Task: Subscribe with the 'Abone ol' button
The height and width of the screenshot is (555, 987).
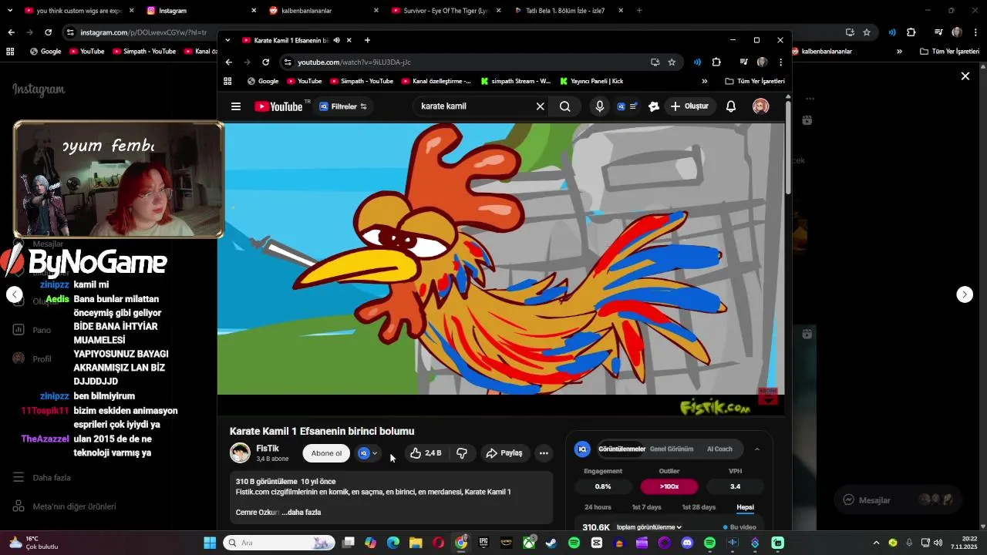Action: pyautogui.click(x=326, y=453)
